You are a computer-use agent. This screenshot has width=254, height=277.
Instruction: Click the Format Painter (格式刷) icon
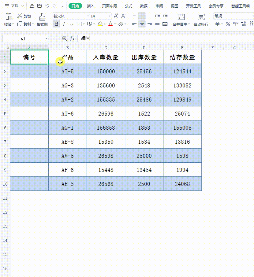coord(42,19)
